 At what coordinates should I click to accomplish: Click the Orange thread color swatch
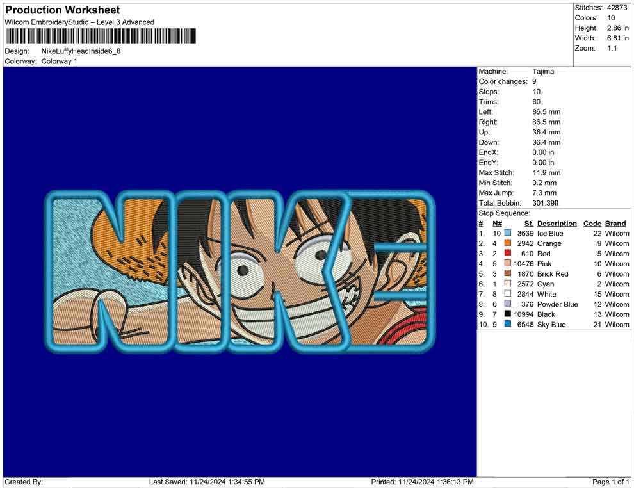click(x=507, y=243)
